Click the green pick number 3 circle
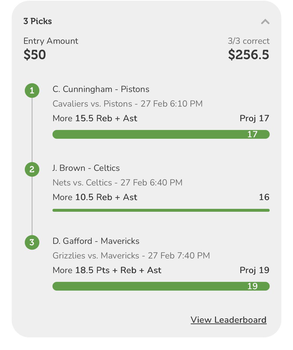293x350 pixels. [32, 242]
